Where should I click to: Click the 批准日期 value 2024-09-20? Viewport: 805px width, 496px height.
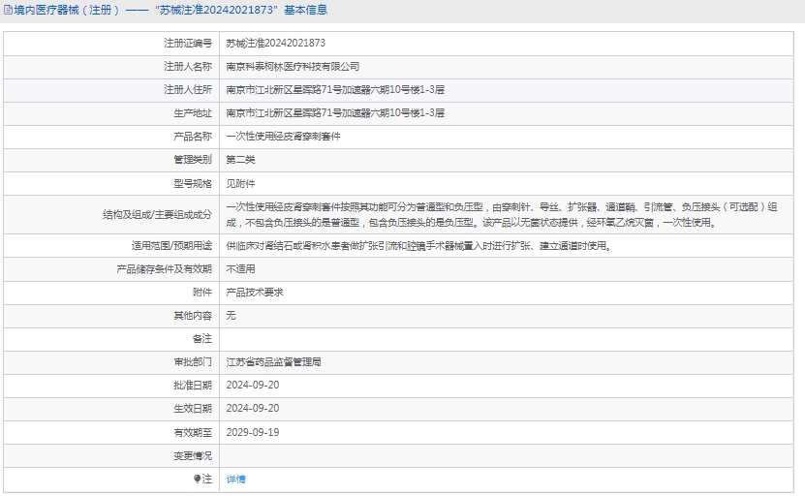[x=252, y=386]
